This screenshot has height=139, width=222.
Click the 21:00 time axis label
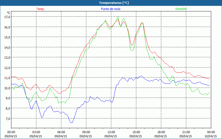point(186,132)
